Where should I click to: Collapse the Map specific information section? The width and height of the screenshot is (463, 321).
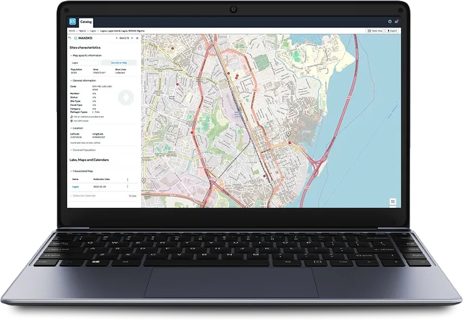pyautogui.click(x=86, y=55)
